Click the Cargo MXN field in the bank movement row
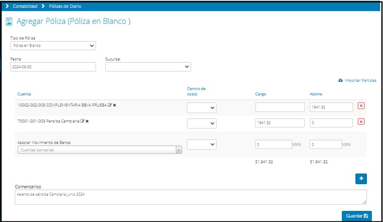This screenshot has width=383, height=222. click(274, 144)
